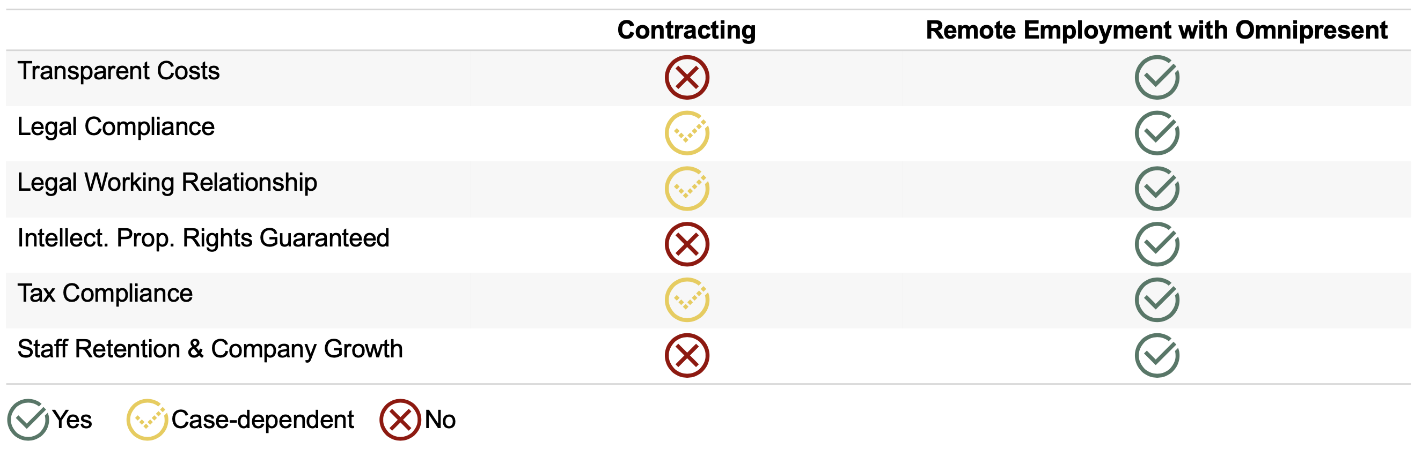Click the Transparent Costs row label

(x=119, y=71)
